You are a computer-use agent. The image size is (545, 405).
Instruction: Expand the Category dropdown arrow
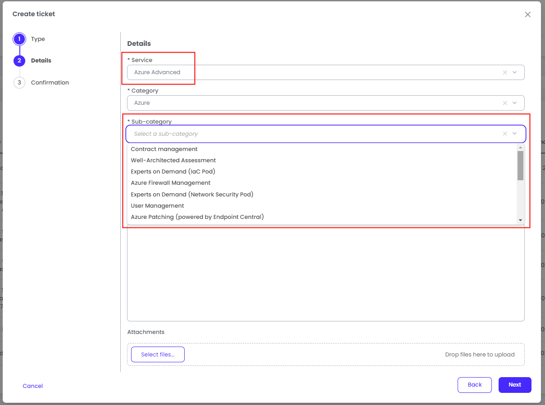click(x=515, y=103)
